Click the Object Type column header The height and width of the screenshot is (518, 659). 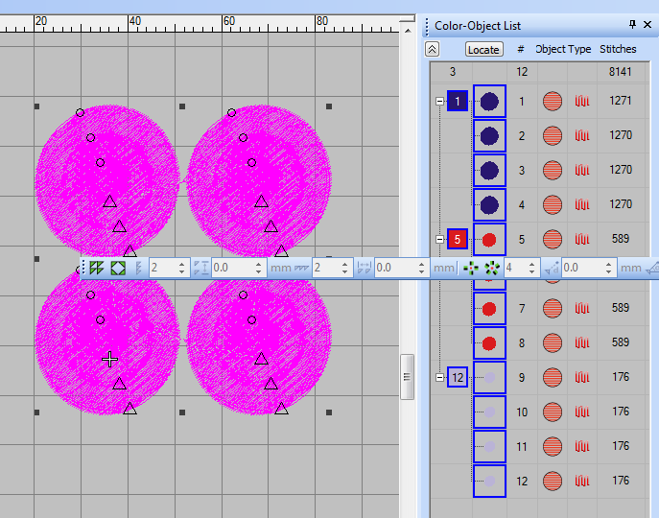pyautogui.click(x=563, y=49)
